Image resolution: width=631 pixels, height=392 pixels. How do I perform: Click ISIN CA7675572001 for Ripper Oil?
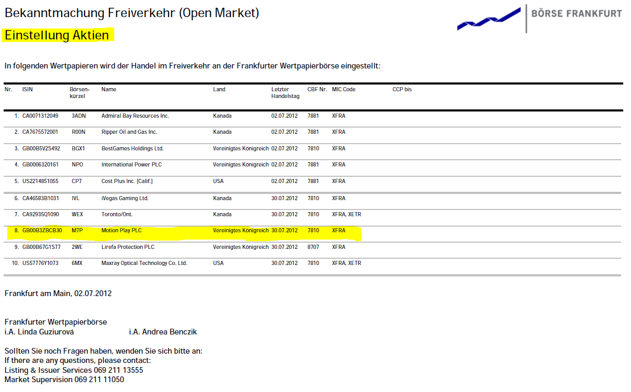coord(40,132)
